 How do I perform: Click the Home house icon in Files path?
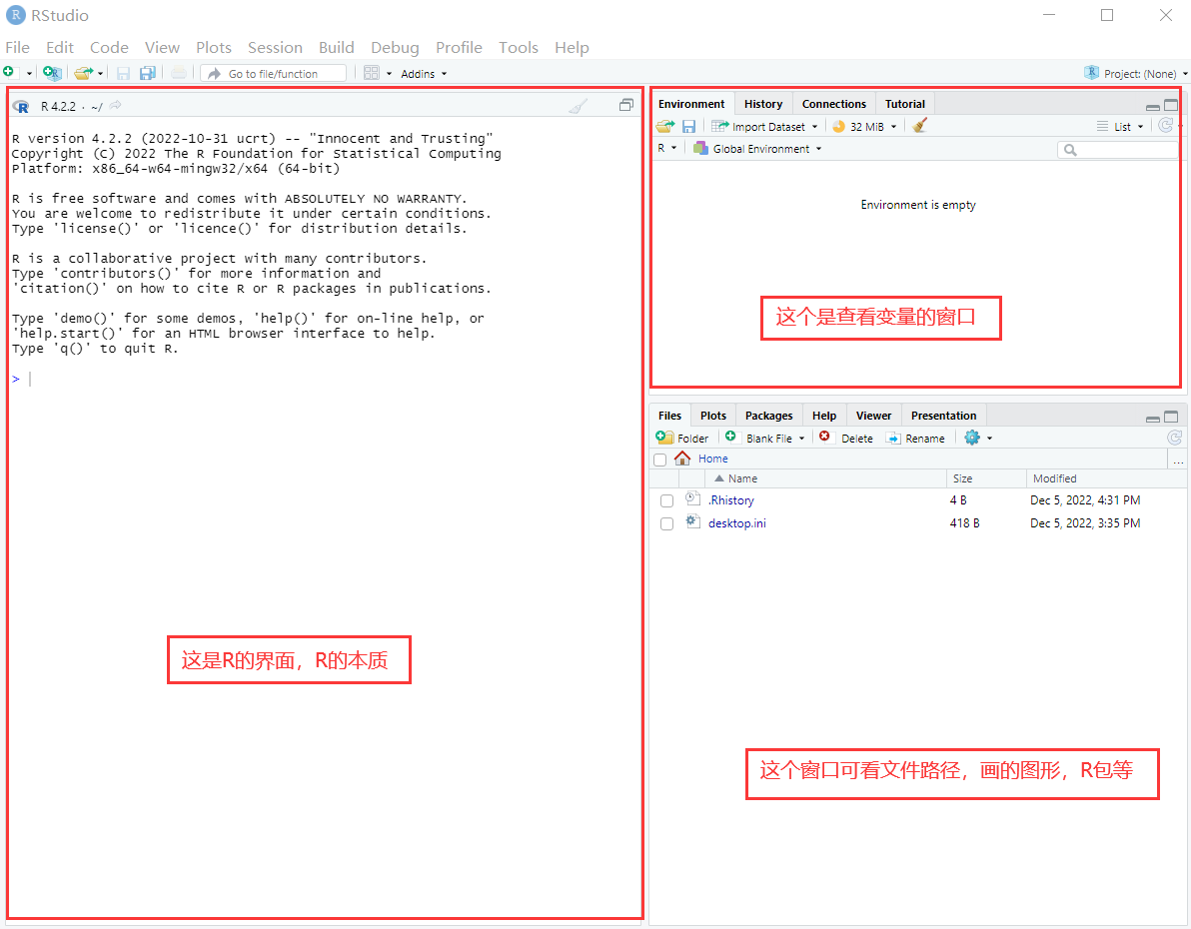[682, 459]
